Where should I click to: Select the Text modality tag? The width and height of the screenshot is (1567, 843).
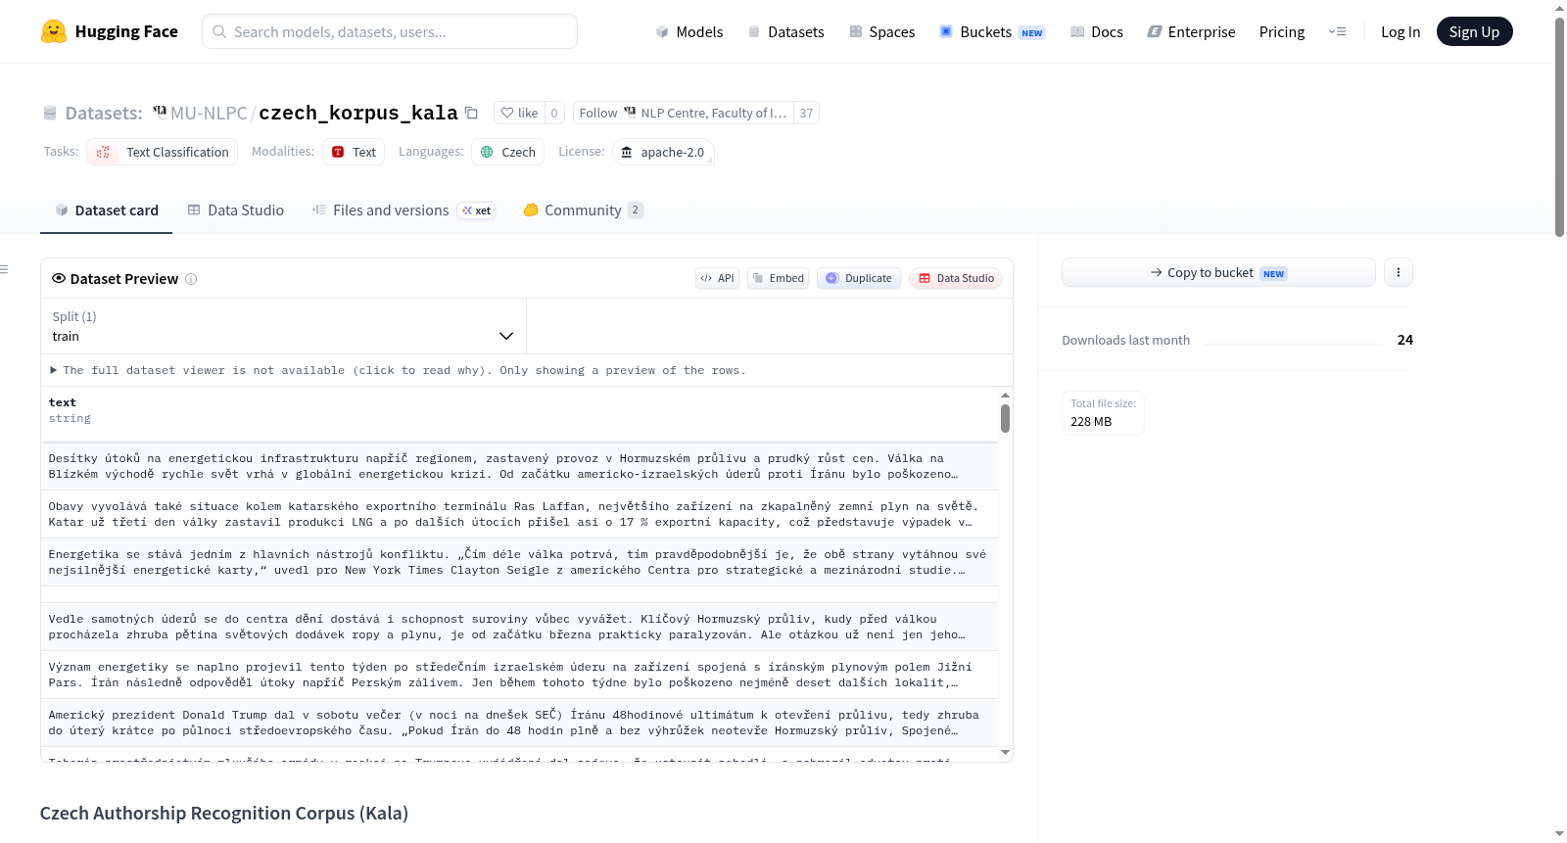[354, 152]
